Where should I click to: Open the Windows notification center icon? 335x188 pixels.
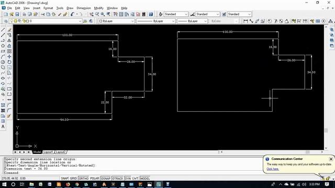tap(327, 184)
